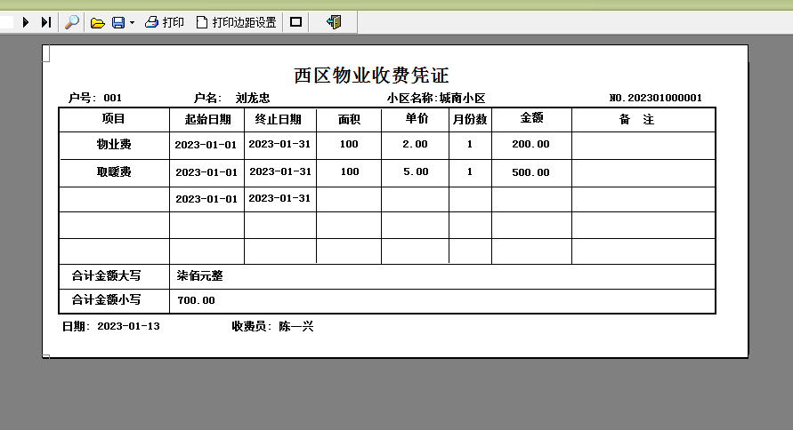Image resolution: width=793 pixels, height=430 pixels.
Task: Select the total in words 柒佰元整
Action: pos(199,275)
